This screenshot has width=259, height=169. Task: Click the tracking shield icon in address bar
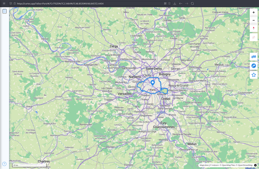[11, 4]
